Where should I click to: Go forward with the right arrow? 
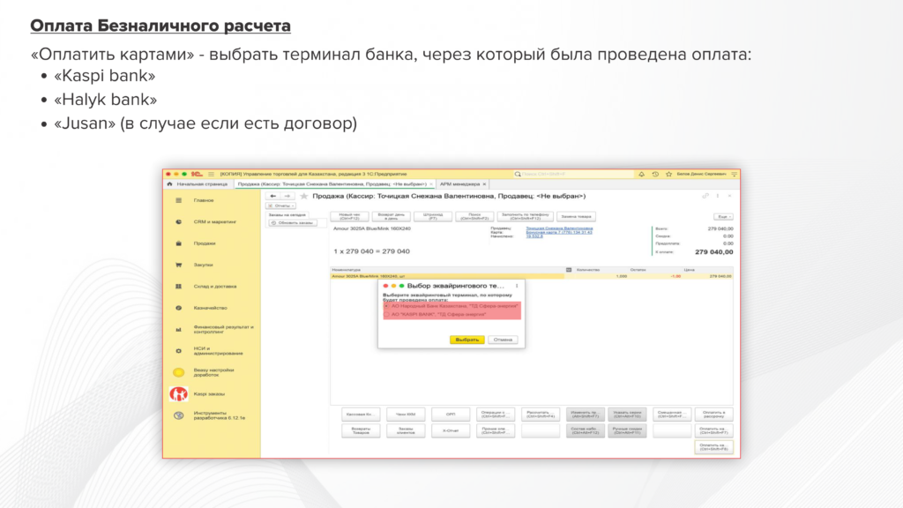pos(287,197)
